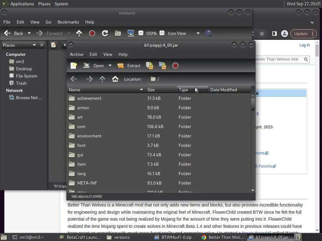Click Back in the versions file manager
Screen dimensions: 322x241
point(14,33)
